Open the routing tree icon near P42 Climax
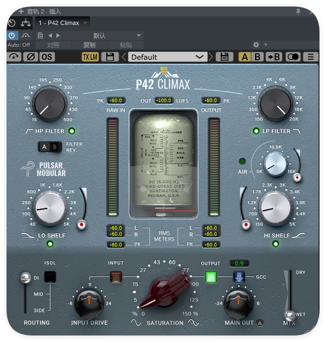 point(25,23)
